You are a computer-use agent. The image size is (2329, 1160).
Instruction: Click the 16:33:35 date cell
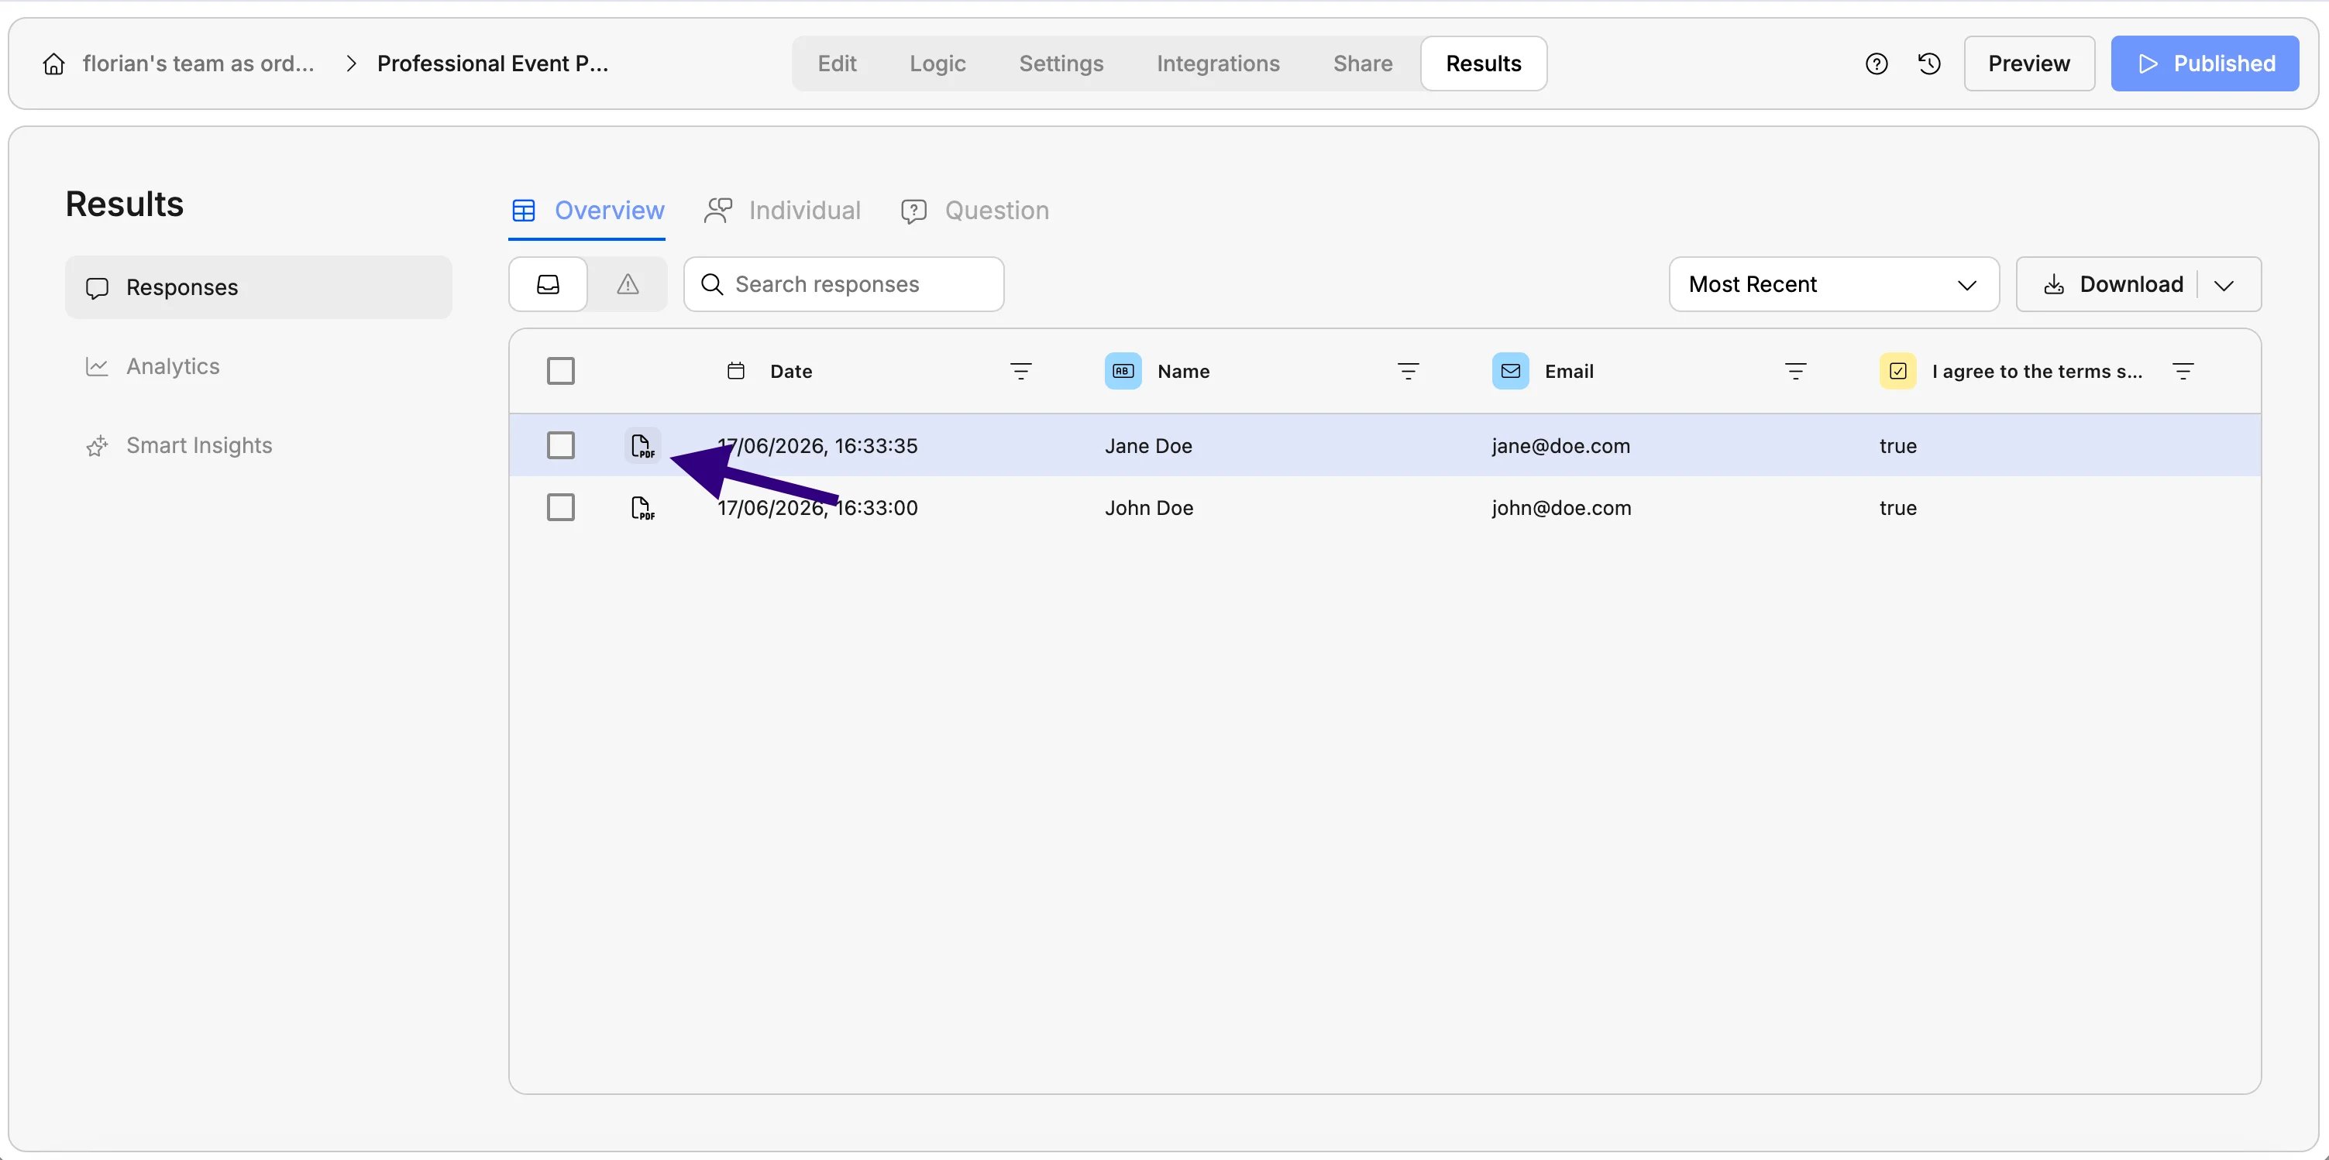pyautogui.click(x=817, y=446)
